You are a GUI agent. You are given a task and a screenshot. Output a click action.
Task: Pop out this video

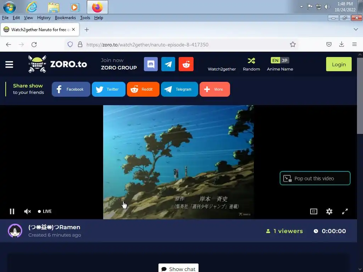coord(315,178)
